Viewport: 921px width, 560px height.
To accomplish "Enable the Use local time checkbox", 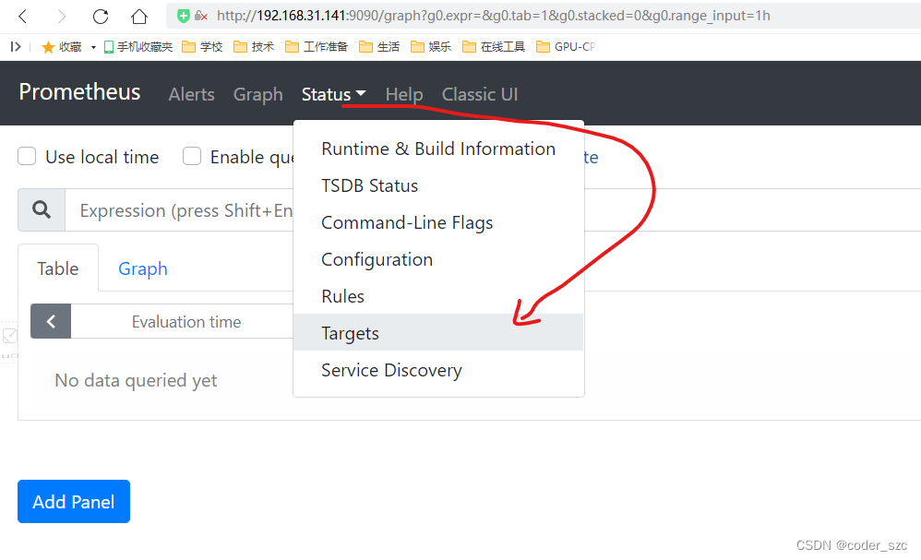I will (27, 156).
